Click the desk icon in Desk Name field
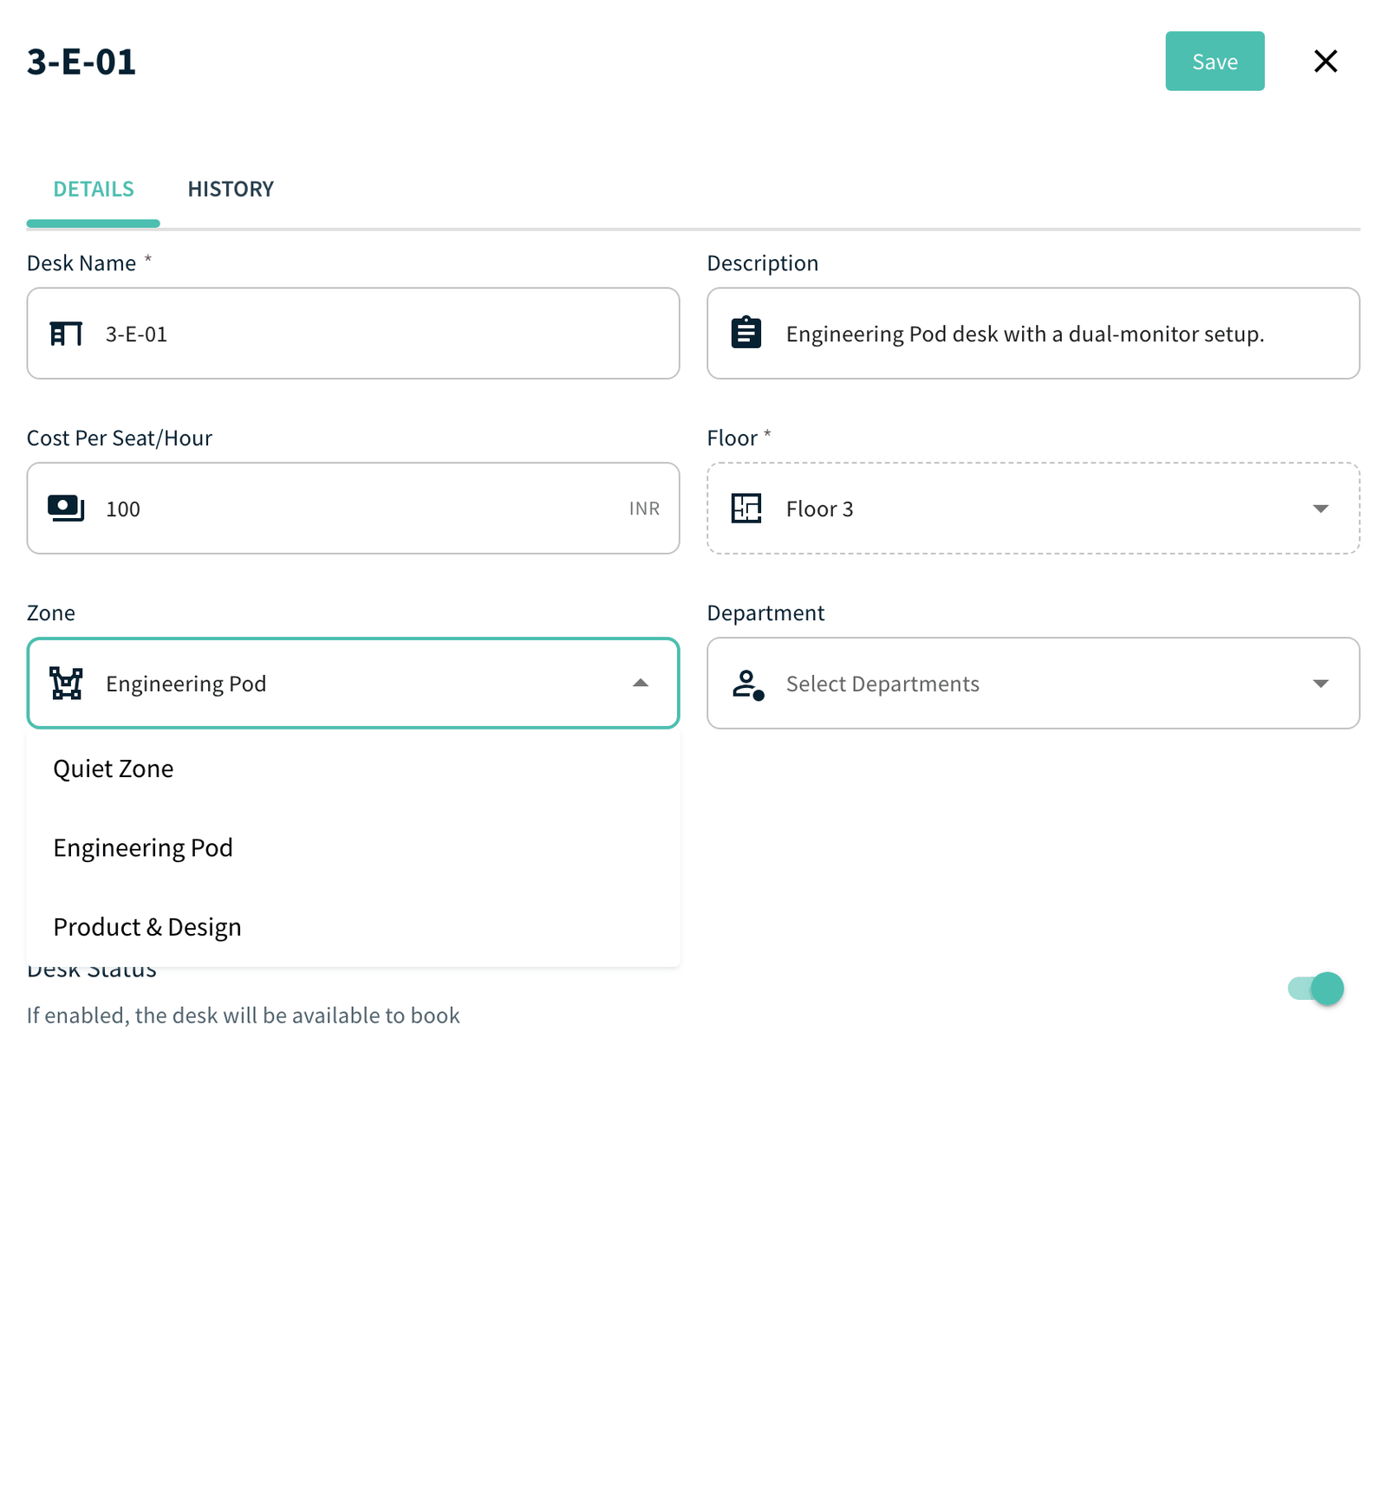The height and width of the screenshot is (1485, 1387). tap(66, 334)
